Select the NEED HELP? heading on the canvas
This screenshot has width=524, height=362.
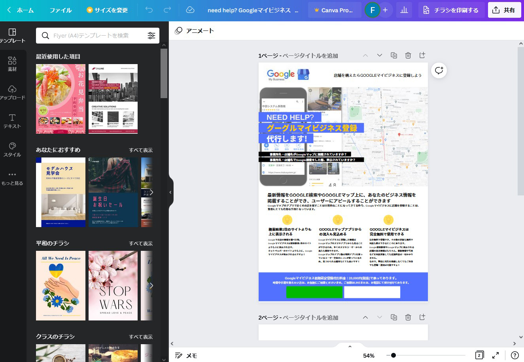coord(290,117)
